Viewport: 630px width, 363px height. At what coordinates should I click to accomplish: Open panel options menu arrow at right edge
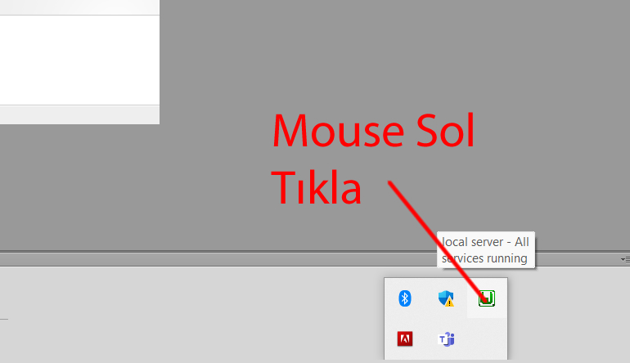pos(624,259)
